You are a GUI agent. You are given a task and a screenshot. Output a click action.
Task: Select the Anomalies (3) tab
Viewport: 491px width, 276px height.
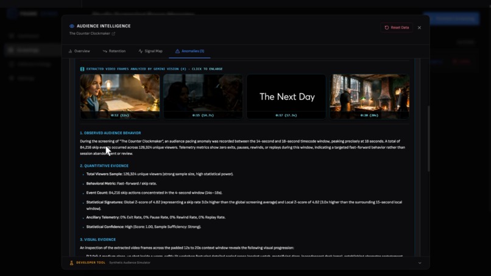(190, 51)
